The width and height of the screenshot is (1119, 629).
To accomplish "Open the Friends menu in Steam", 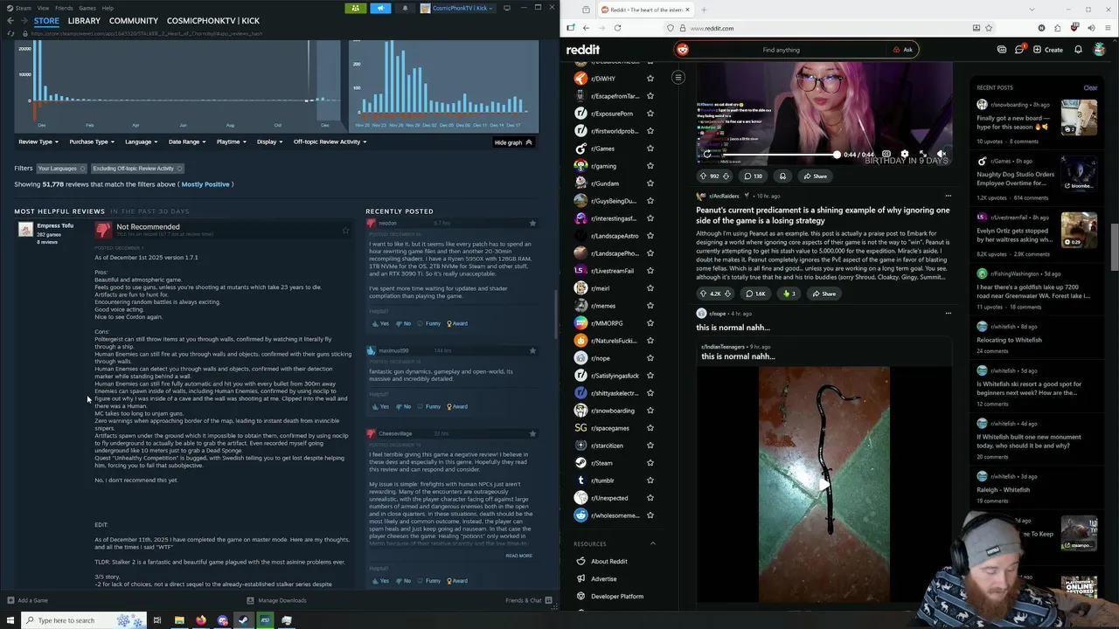I will (x=64, y=8).
